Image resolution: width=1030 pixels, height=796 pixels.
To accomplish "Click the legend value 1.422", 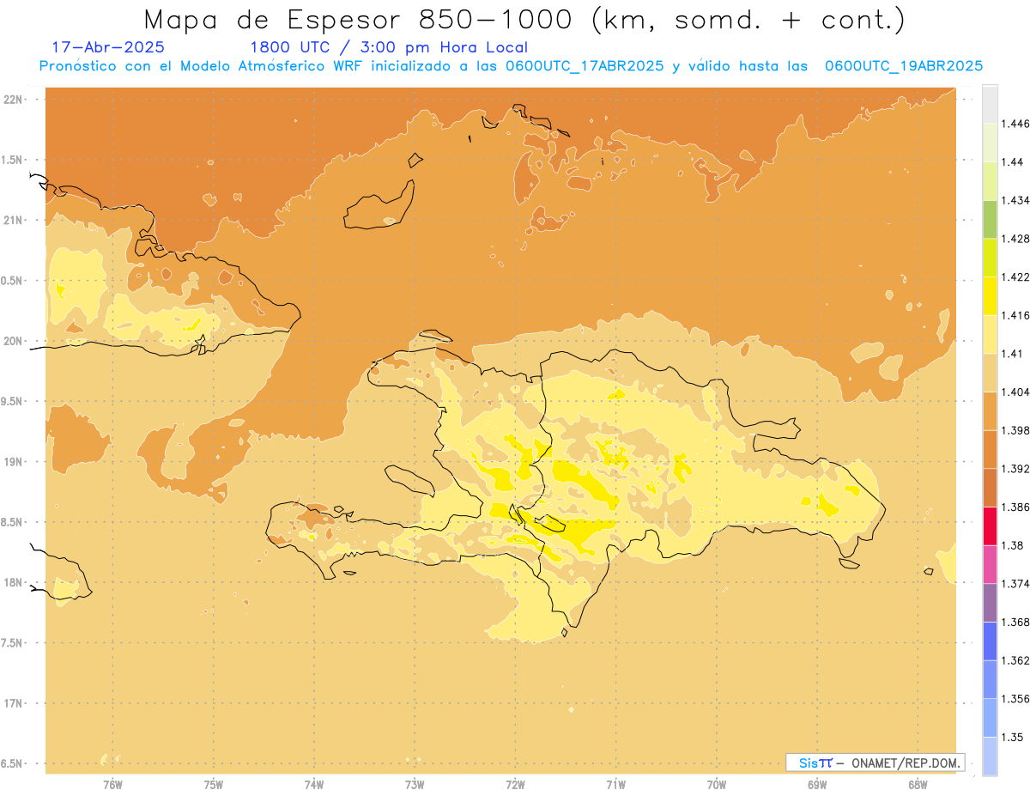I will point(1015,277).
